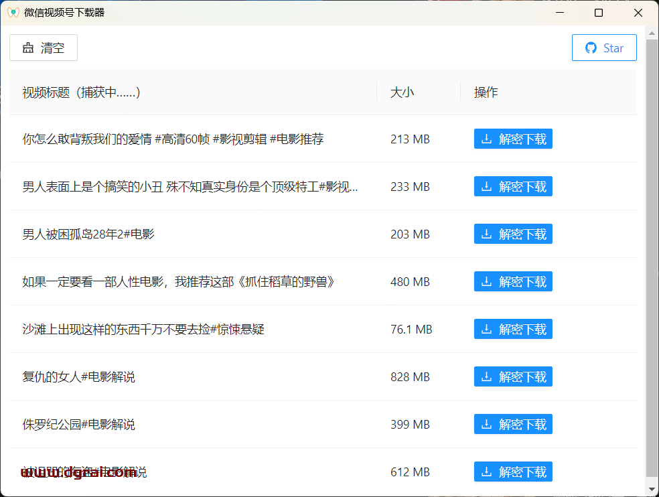659x497 pixels.
Task: Maximize the 微信视频号下载器 window
Action: coord(599,13)
